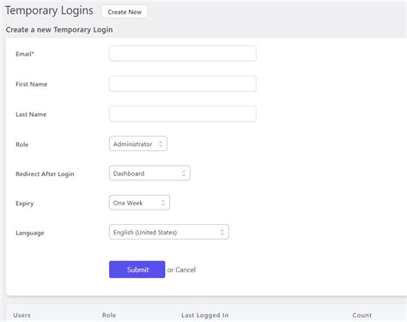This screenshot has height=322, width=407.
Task: Click the First Name label
Action: 32,84
